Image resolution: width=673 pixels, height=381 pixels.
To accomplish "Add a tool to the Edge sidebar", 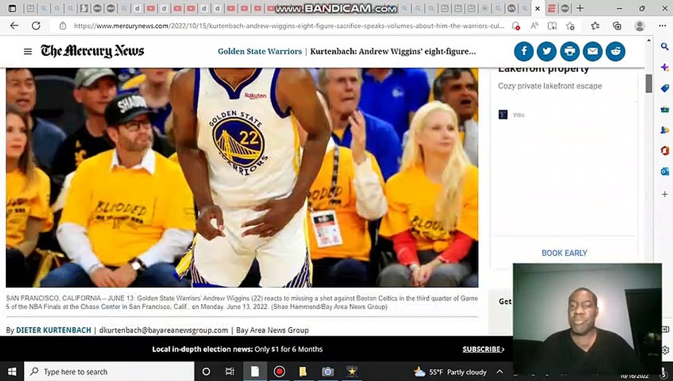I will [665, 194].
